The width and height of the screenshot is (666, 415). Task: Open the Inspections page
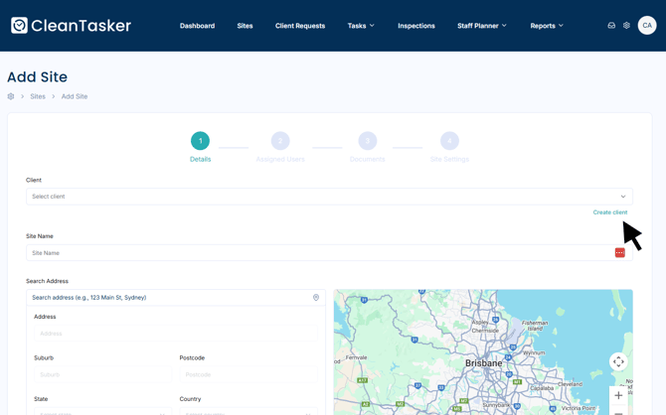416,26
